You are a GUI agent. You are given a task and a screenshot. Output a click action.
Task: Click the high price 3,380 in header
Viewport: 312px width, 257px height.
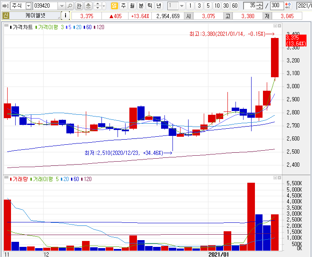(x=248, y=16)
